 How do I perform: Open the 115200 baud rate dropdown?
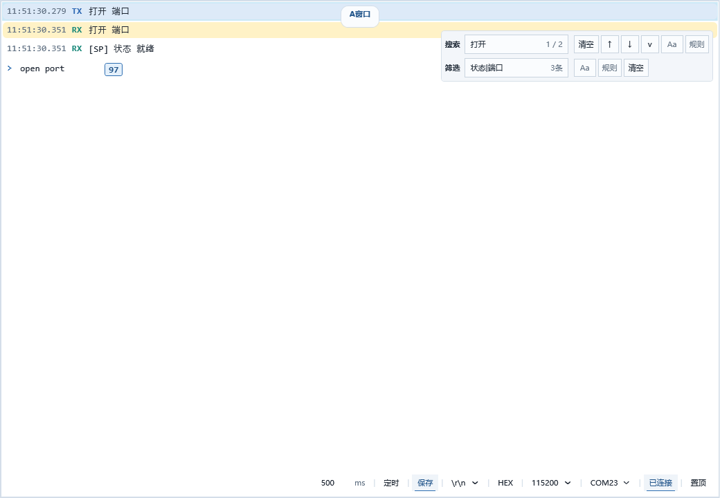tap(550, 483)
